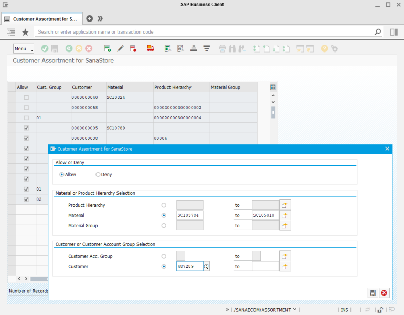Click Material to field SC105010
Viewport: 404px width, 315px height.
point(265,215)
